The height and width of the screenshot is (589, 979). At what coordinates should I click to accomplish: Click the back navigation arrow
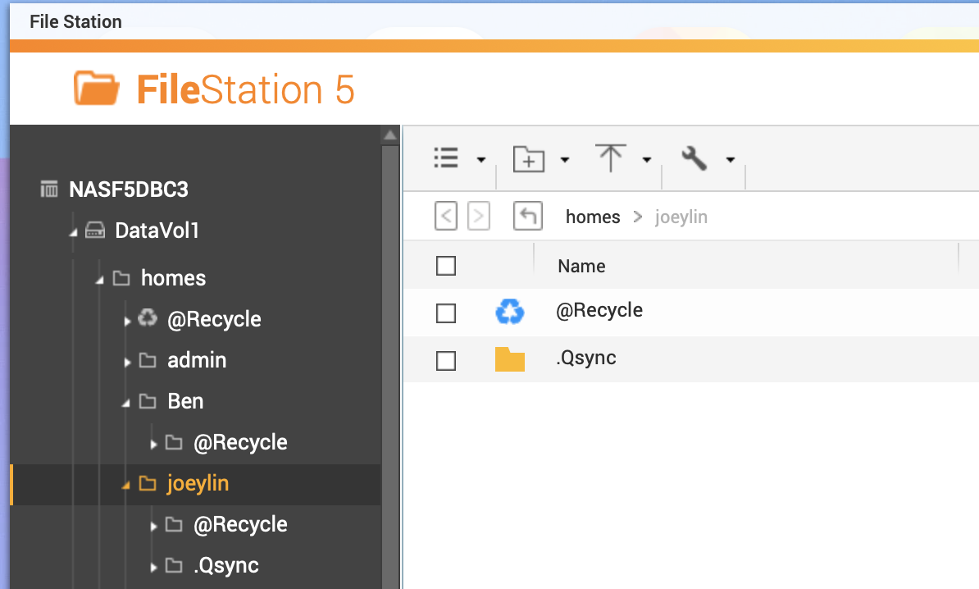point(445,216)
